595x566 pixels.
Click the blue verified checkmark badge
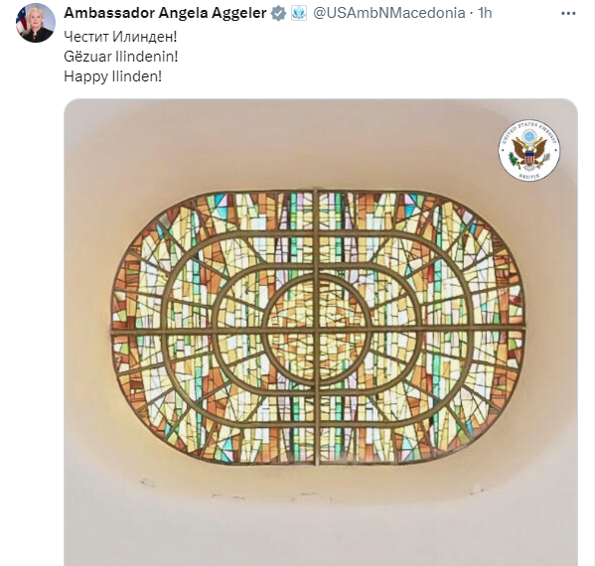point(278,13)
